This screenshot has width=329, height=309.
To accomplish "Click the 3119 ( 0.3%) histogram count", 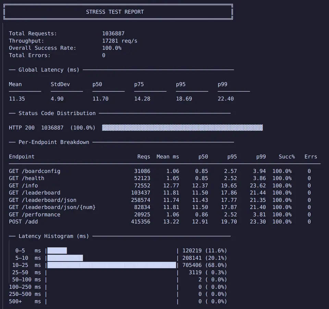I will tap(208, 272).
